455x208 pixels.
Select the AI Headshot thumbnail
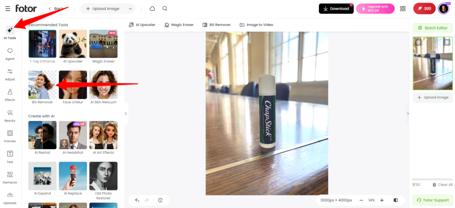coord(73,135)
